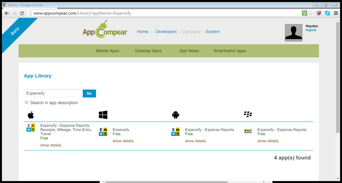
Task: Click the 4 app(s) found text
Action: [x=292, y=158]
